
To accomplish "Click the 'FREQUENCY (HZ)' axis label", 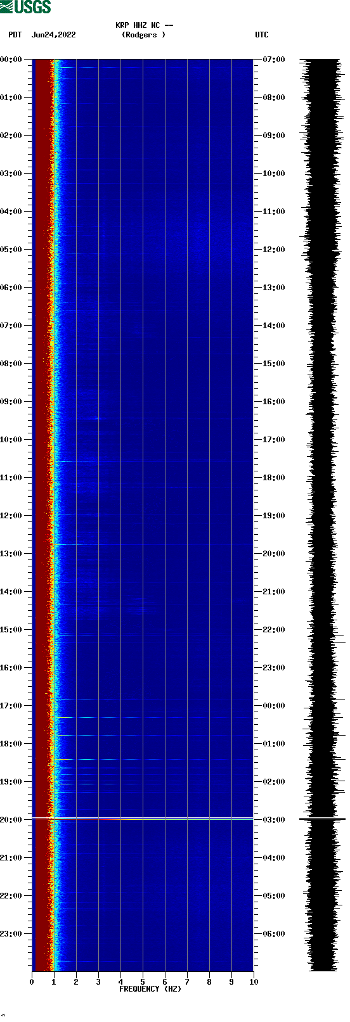I will coord(150,989).
